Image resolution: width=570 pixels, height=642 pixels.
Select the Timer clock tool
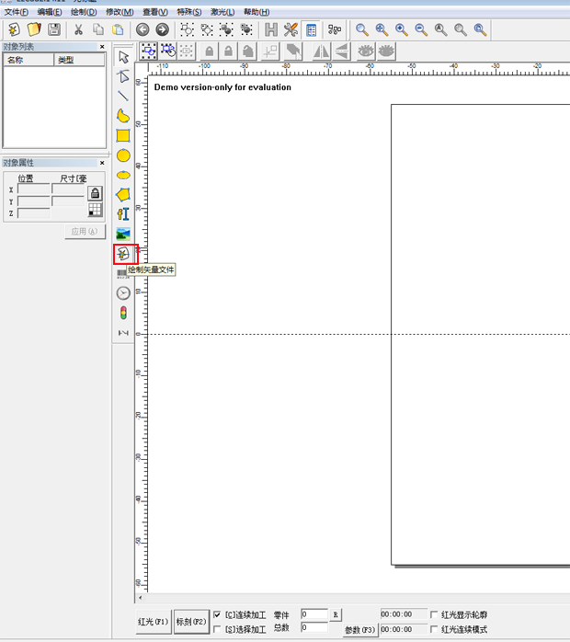pyautogui.click(x=123, y=293)
